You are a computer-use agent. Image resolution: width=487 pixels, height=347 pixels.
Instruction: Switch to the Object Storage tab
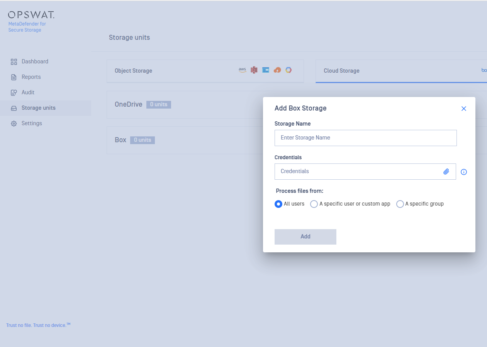coord(205,71)
